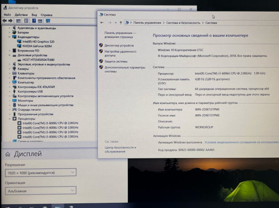Open Настройка удаленного доступа link
The image size is (279, 208).
click(x=120, y=53)
